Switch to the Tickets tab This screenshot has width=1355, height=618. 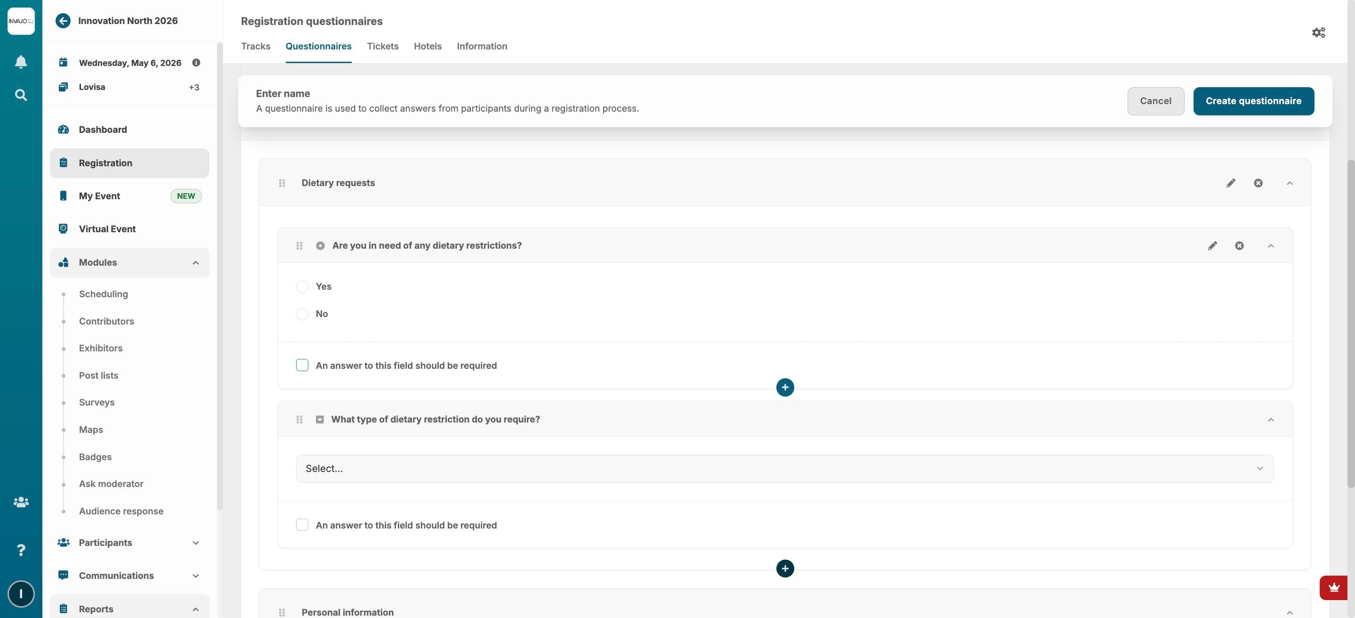[382, 46]
